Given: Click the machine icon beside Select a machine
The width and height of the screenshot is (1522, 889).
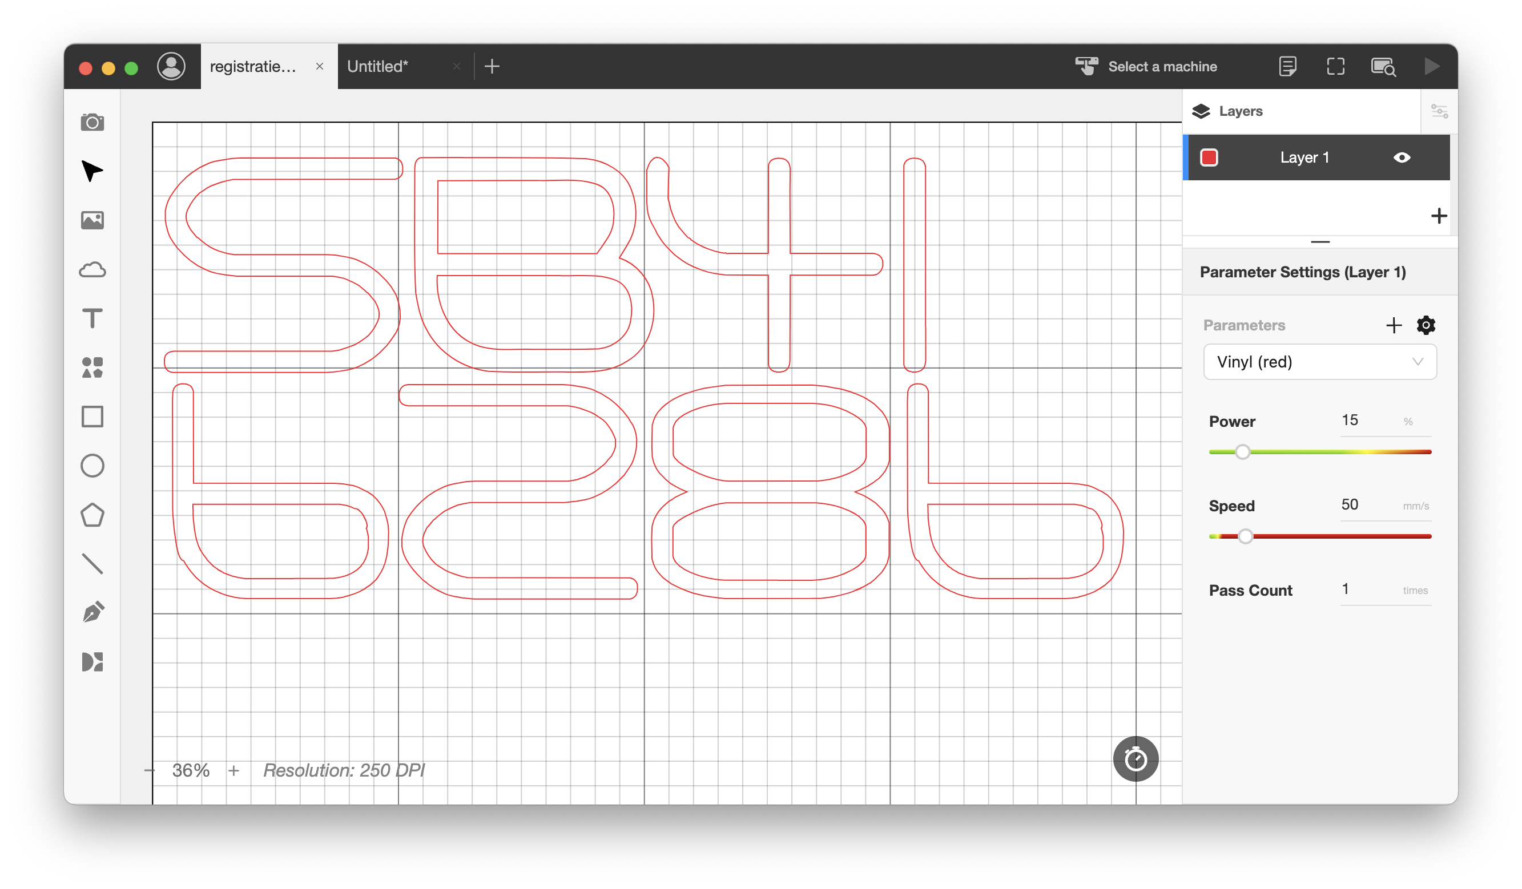Looking at the screenshot, I should tap(1086, 66).
